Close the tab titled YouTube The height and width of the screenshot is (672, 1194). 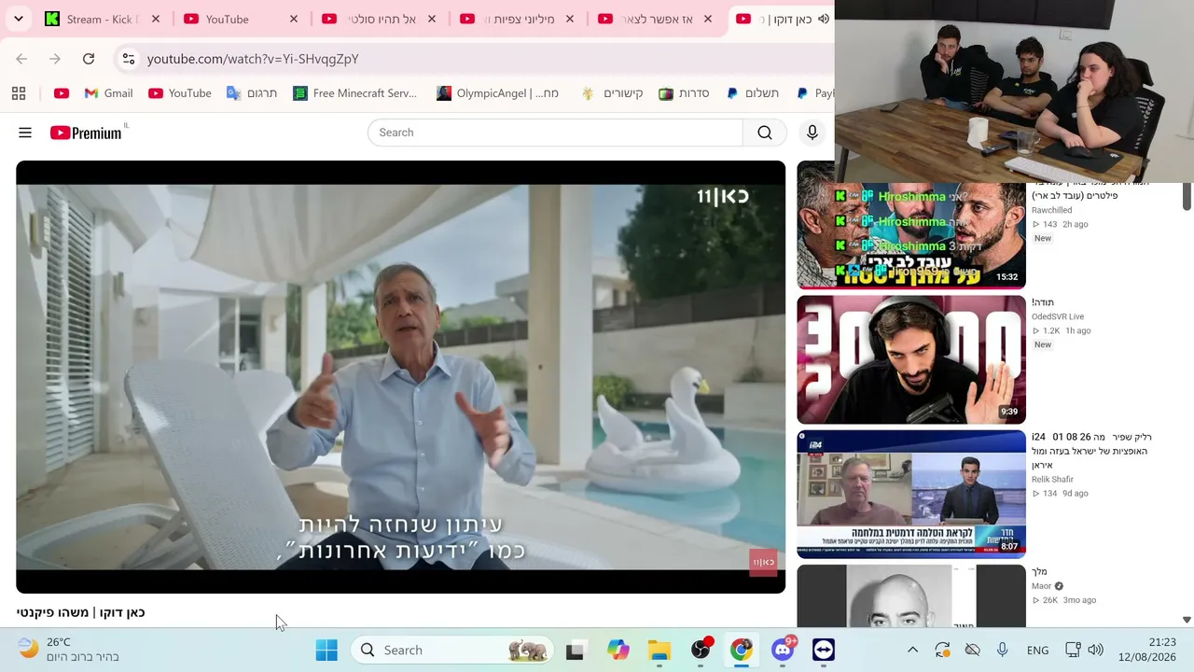[x=294, y=19]
